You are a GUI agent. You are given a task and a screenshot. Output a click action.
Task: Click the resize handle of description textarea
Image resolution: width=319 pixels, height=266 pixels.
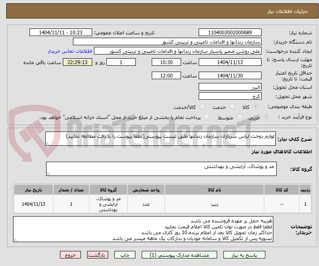pos(47,144)
